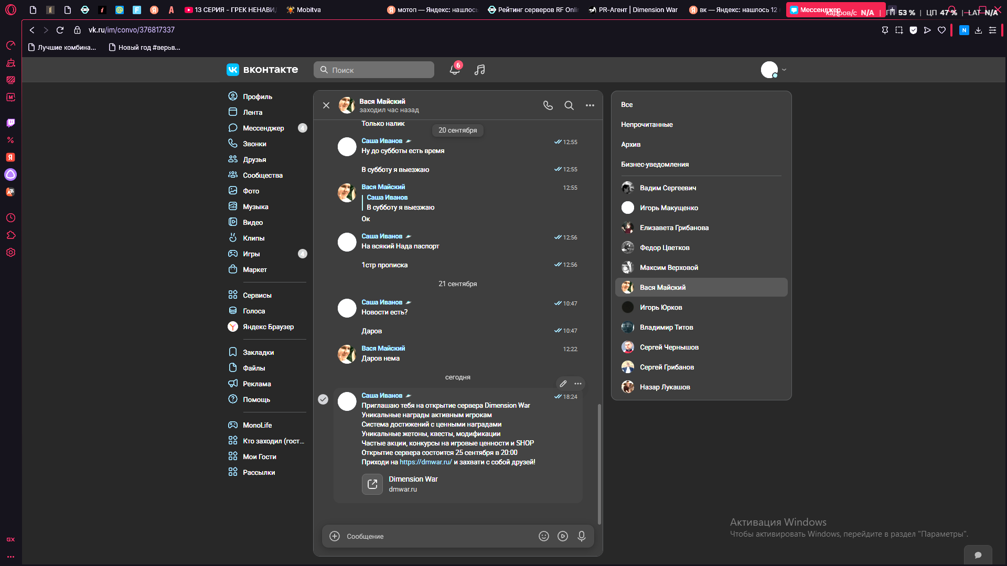Open the Opera GX settings gear in sidebar
This screenshot has width=1007, height=566.
(10, 252)
